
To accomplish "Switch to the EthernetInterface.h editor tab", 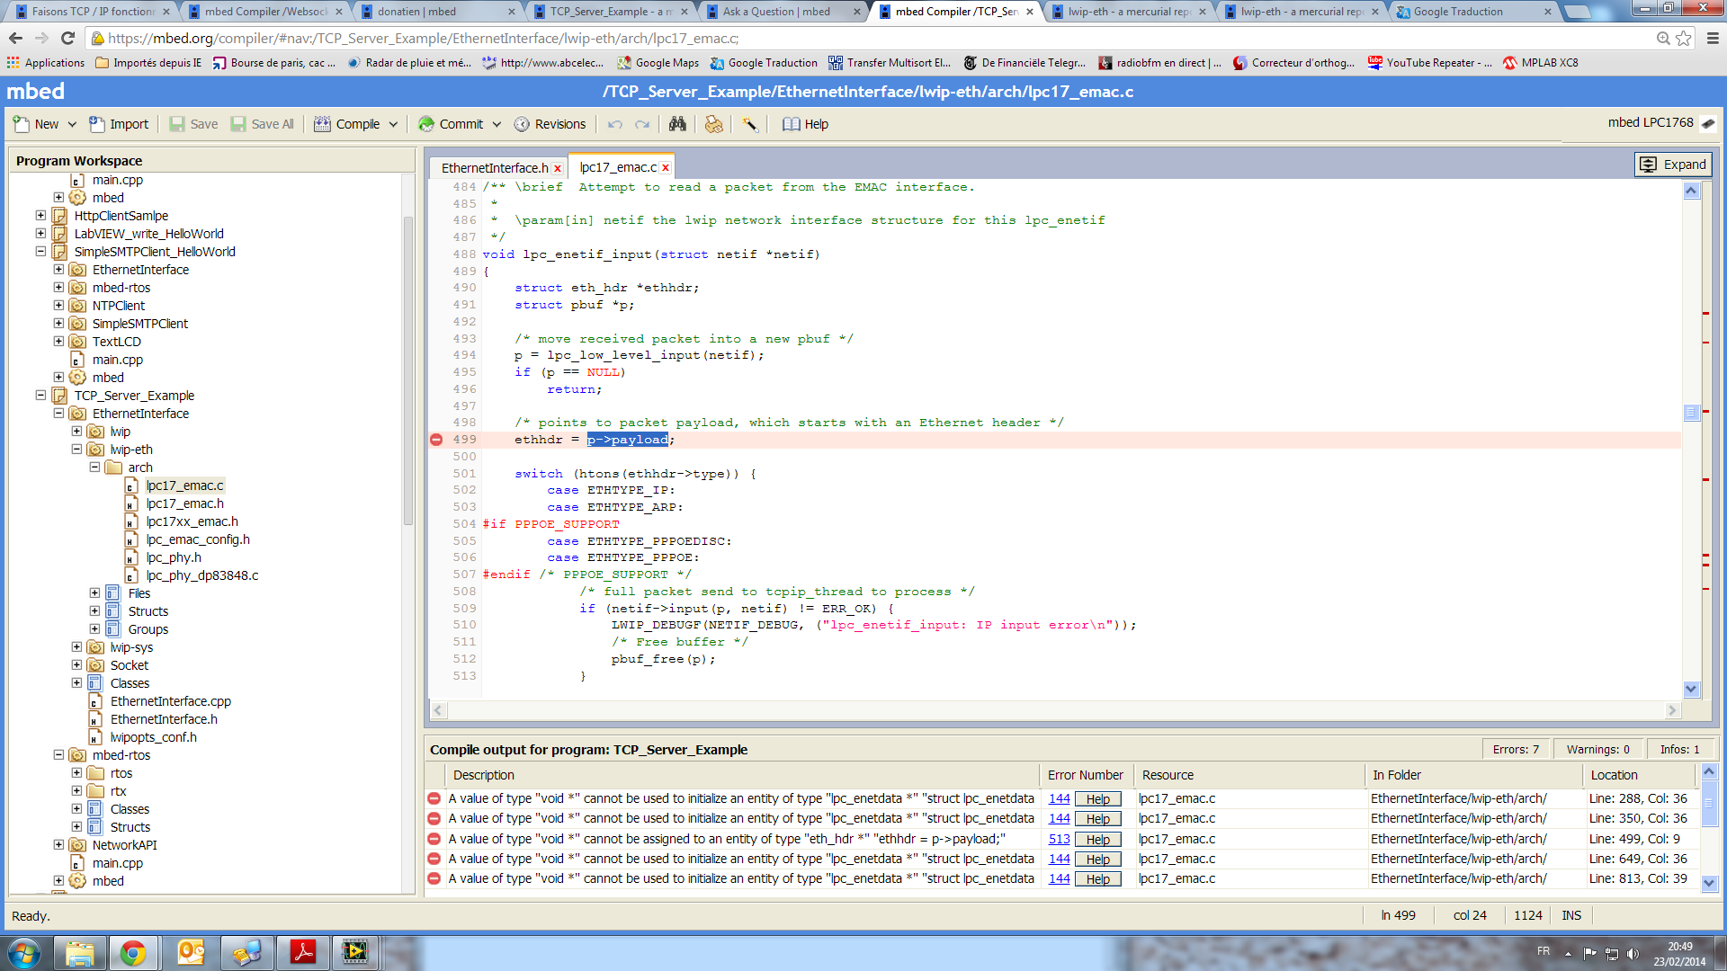I will click(494, 168).
